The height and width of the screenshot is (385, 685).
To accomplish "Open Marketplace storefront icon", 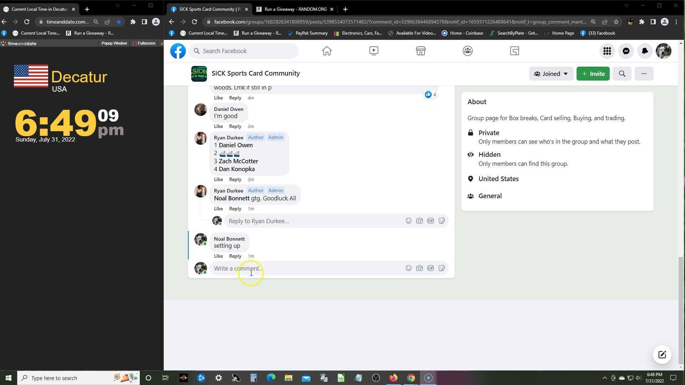I will pyautogui.click(x=421, y=51).
